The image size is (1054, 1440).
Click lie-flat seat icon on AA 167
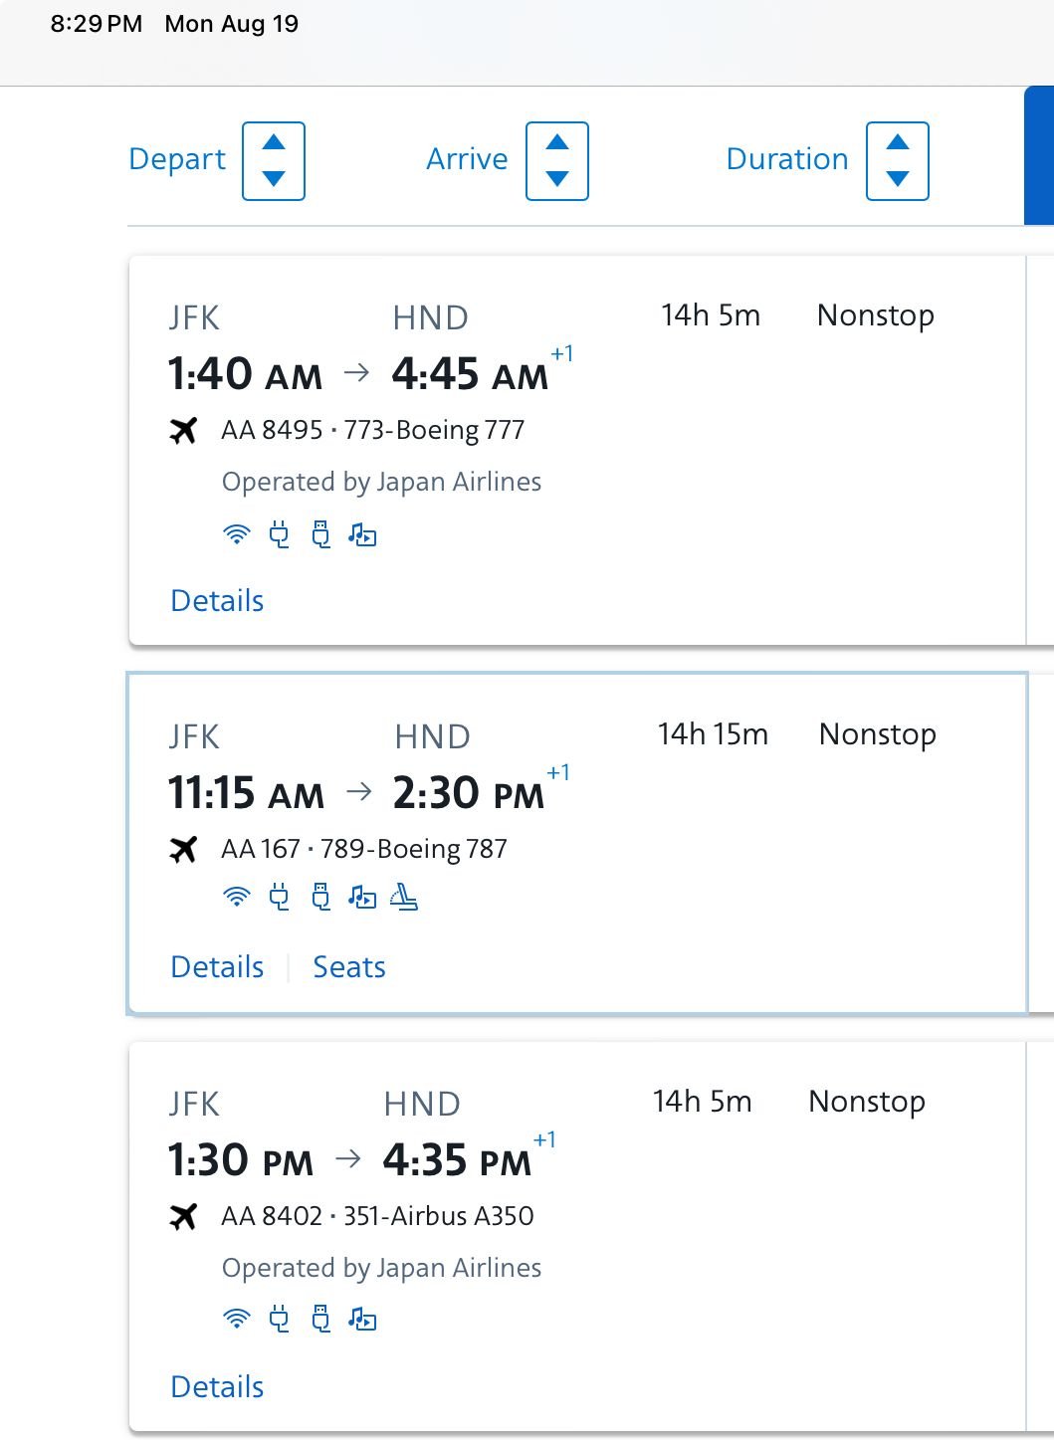pyautogui.click(x=403, y=898)
